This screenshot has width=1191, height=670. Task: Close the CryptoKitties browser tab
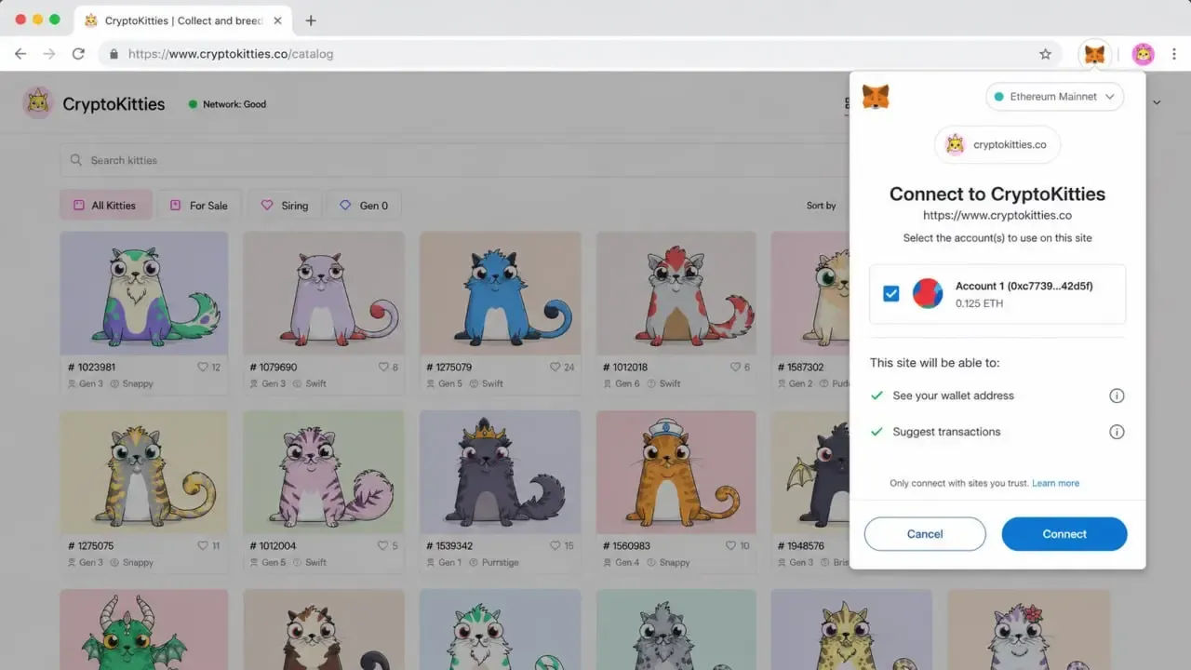pyautogui.click(x=277, y=20)
